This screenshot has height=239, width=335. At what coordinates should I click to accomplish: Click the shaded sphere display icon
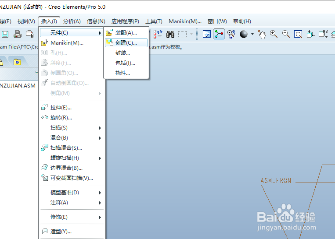point(244,34)
